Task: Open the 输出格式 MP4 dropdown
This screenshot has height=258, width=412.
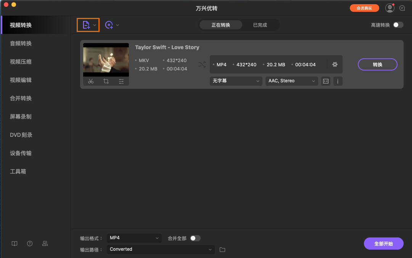Action: pyautogui.click(x=134, y=238)
